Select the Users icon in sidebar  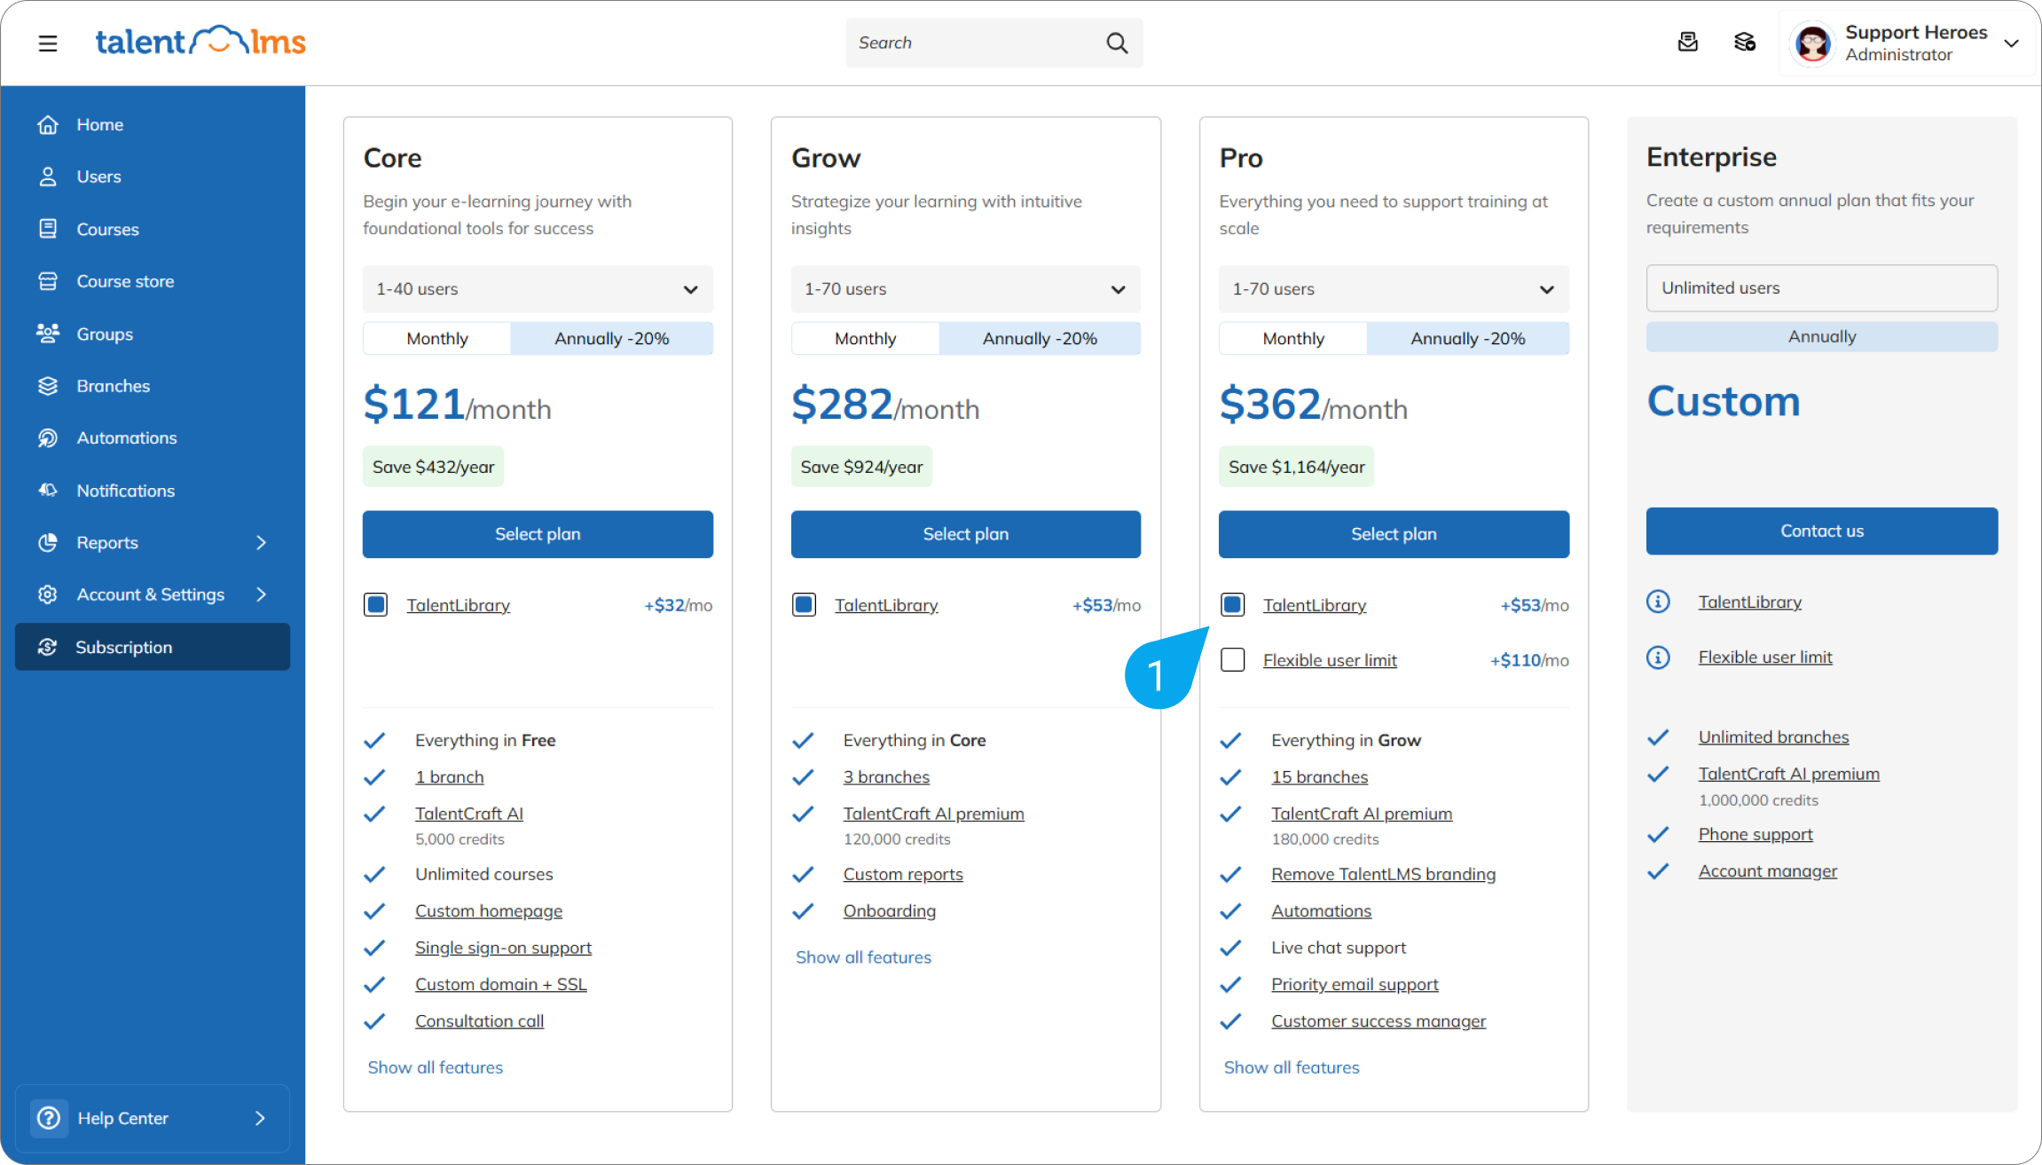click(x=48, y=176)
